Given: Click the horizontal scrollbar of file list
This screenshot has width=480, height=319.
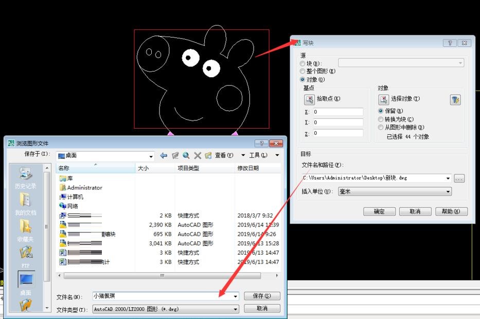Looking at the screenshot, I should point(162,276).
